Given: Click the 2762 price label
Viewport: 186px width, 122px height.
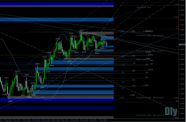Looking at the screenshot, I should (74, 36).
